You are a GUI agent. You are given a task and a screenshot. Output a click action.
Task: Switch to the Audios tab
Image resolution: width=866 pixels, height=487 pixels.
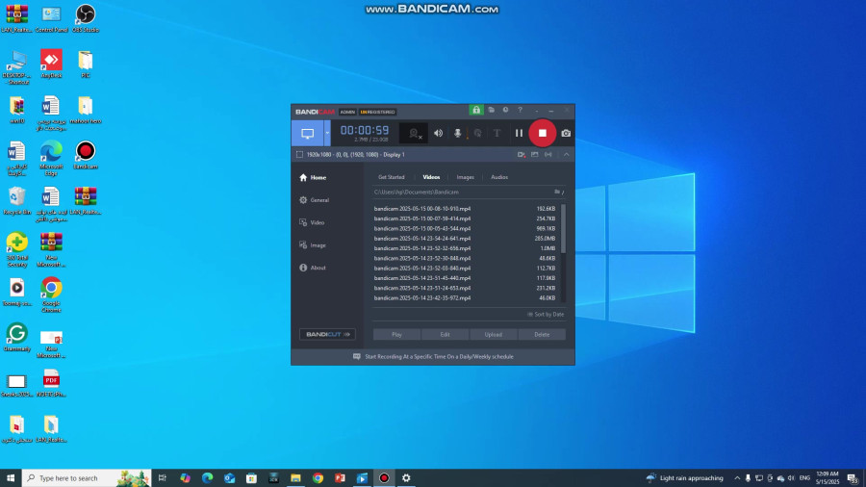[x=499, y=177]
